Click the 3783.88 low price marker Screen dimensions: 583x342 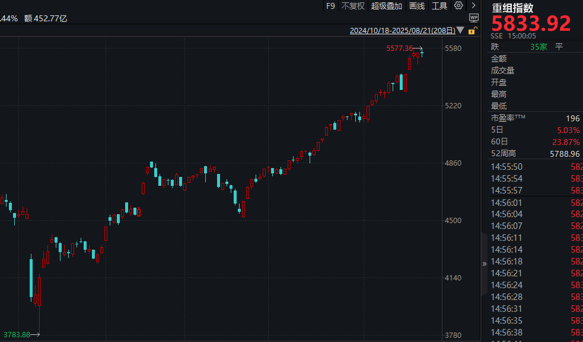[x=16, y=335]
